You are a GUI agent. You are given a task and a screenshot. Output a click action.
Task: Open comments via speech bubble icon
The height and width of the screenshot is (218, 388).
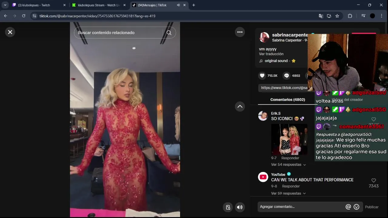coord(286,76)
